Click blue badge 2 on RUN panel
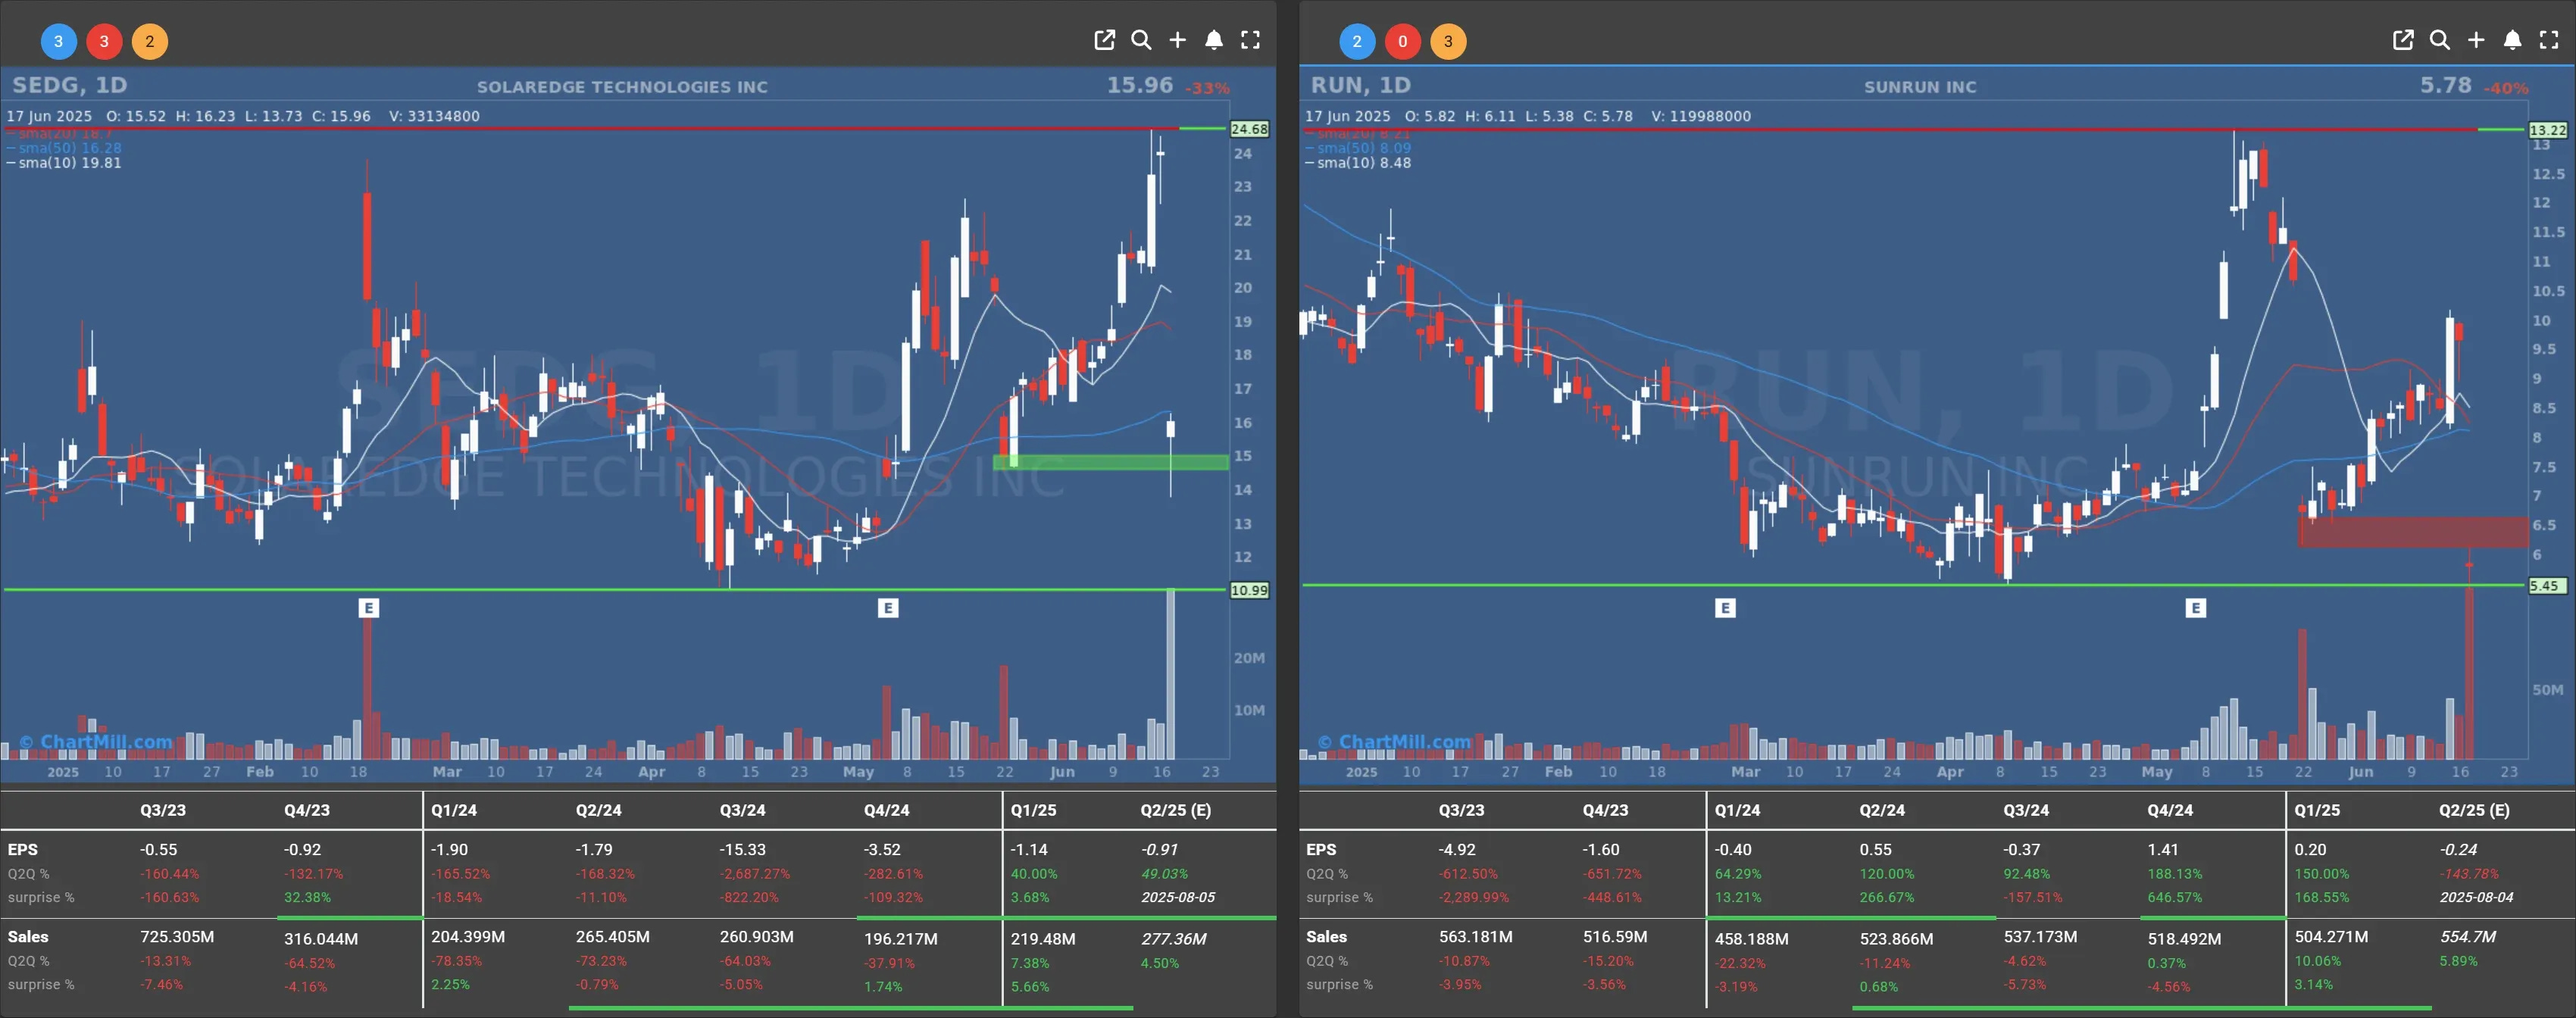 (x=1357, y=41)
